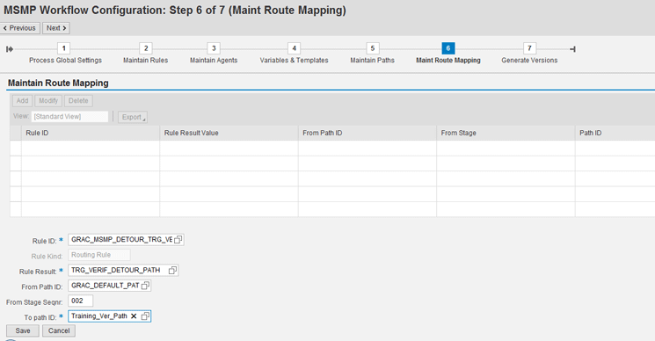Sort by Rule Result Value column header

(192, 133)
